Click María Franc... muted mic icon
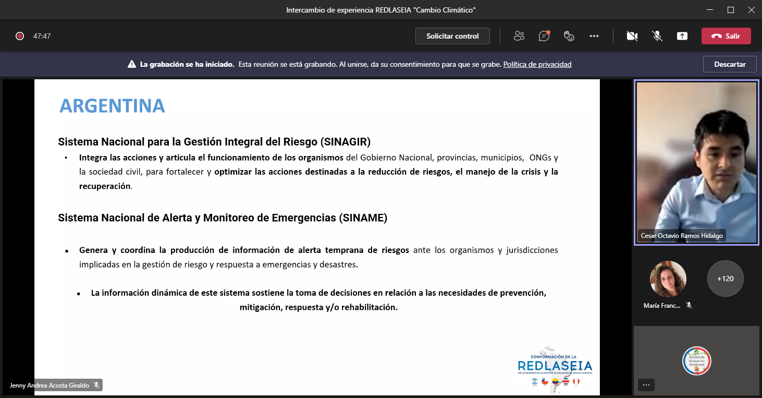Screen dimensions: 762x398 689,306
